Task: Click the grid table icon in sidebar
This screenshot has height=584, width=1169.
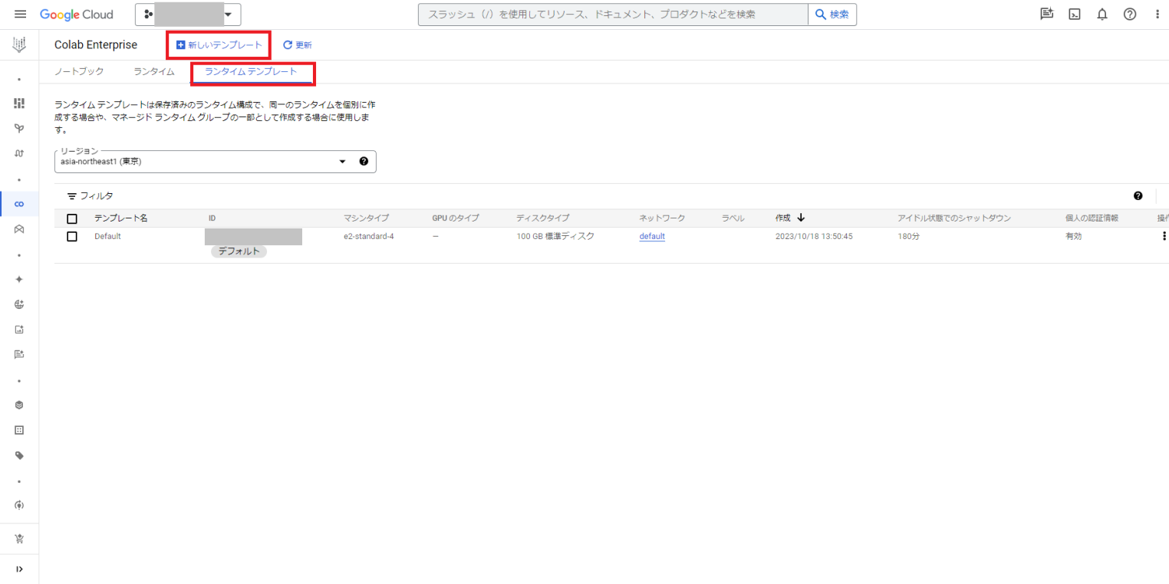Action: [x=19, y=430]
